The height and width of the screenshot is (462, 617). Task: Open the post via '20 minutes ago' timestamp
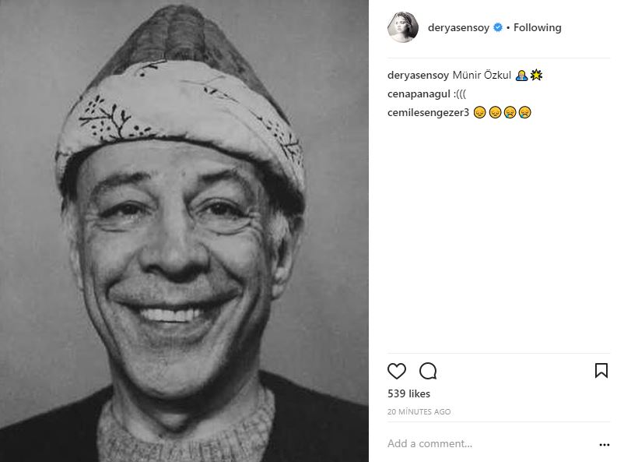pyautogui.click(x=419, y=411)
